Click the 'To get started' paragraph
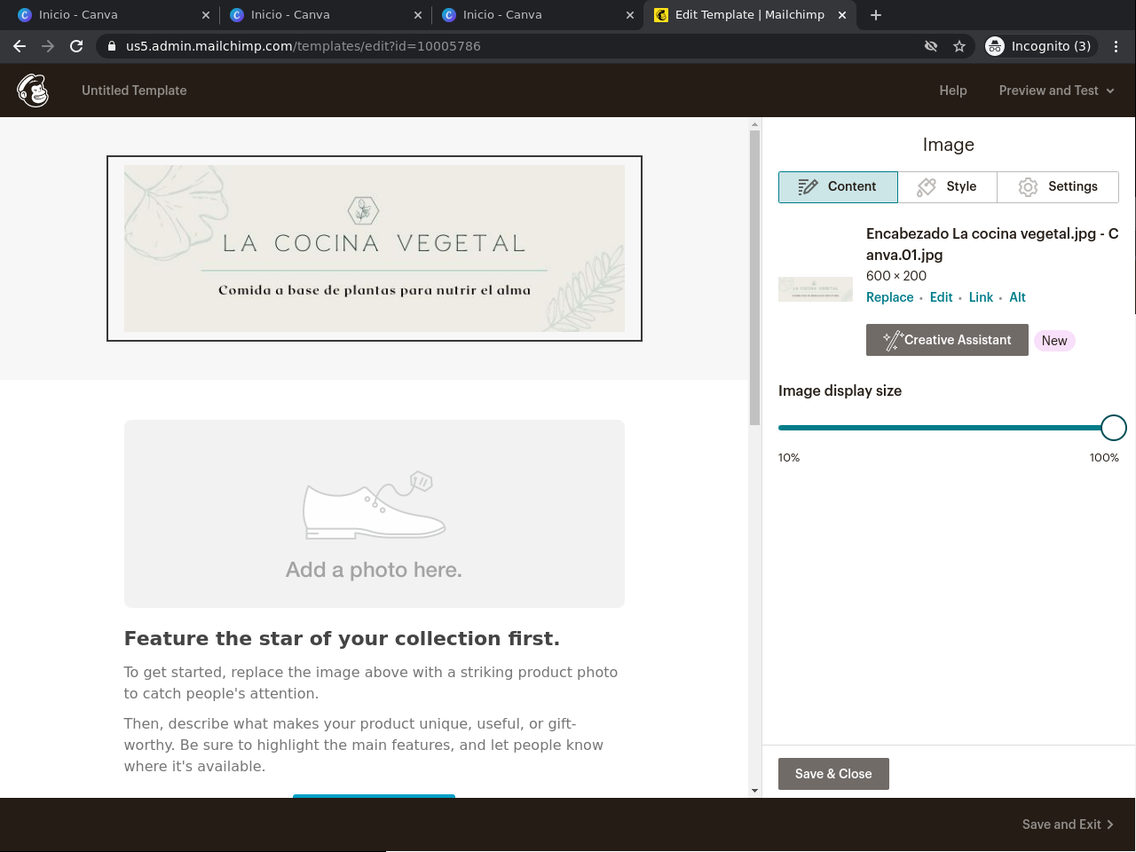The width and height of the screenshot is (1136, 852). click(371, 683)
